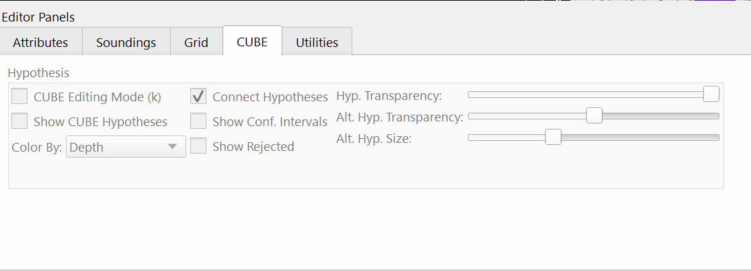Click the "Hyp. Transparency:" label text
Image resolution: width=751 pixels, height=271 pixels.
(x=389, y=96)
